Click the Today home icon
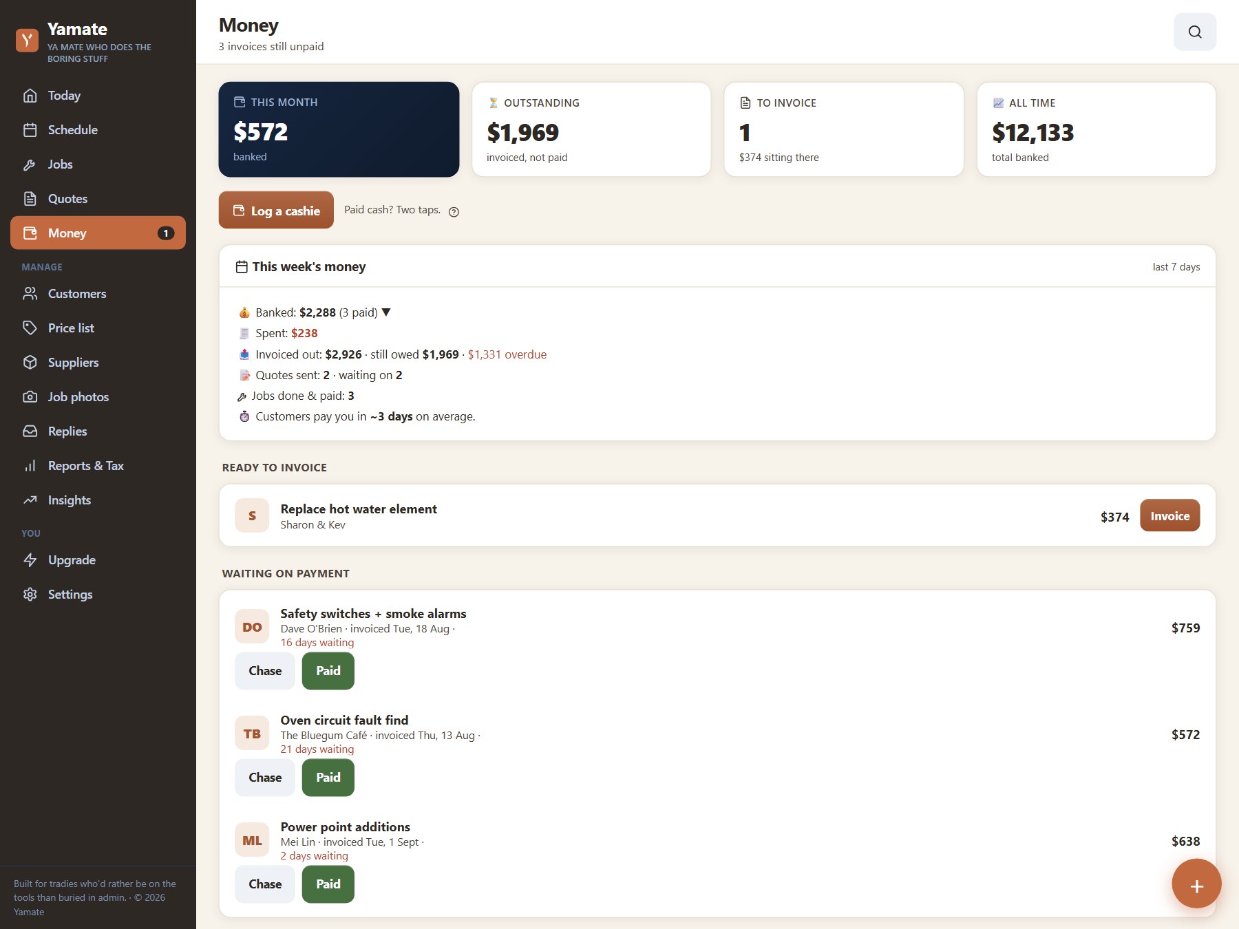 point(30,96)
